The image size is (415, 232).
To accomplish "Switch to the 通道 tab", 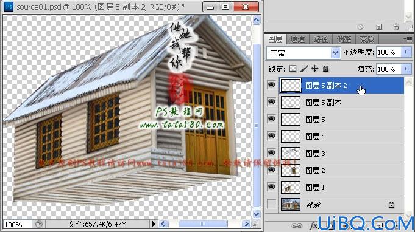I will [297, 39].
